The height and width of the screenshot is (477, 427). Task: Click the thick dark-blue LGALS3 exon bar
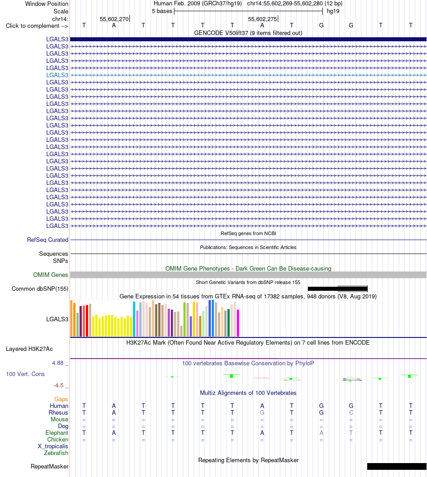(x=248, y=39)
